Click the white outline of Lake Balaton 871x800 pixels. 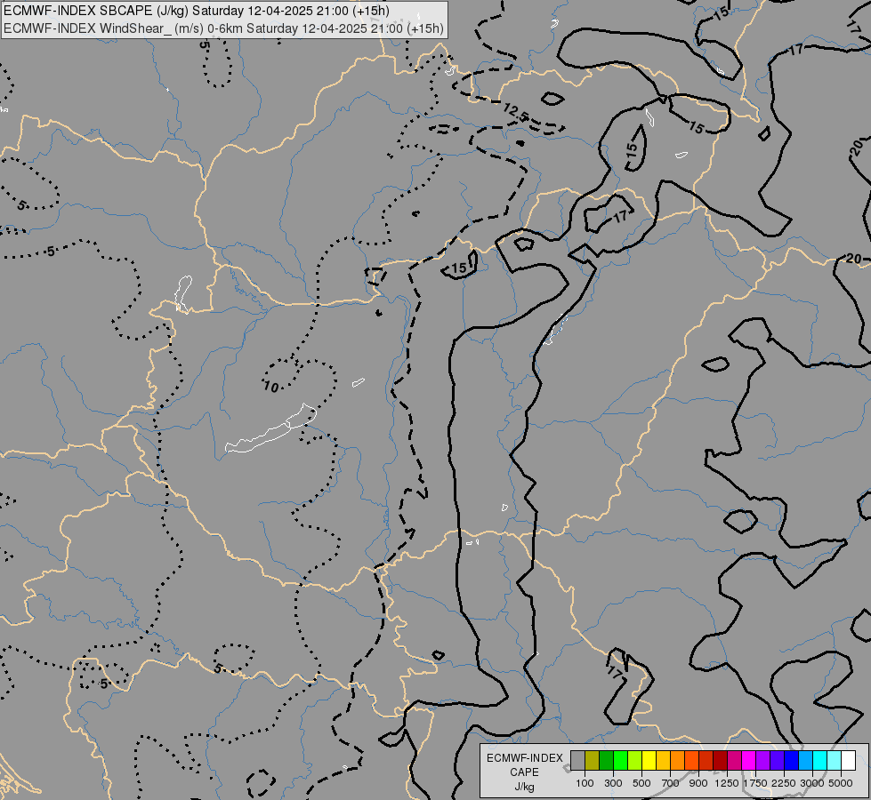click(270, 428)
